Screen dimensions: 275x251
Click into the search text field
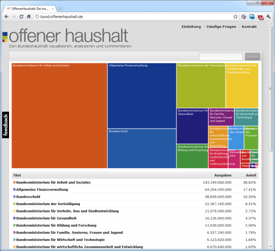pos(221,56)
